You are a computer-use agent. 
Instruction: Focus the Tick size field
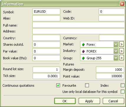pos(46,76)
